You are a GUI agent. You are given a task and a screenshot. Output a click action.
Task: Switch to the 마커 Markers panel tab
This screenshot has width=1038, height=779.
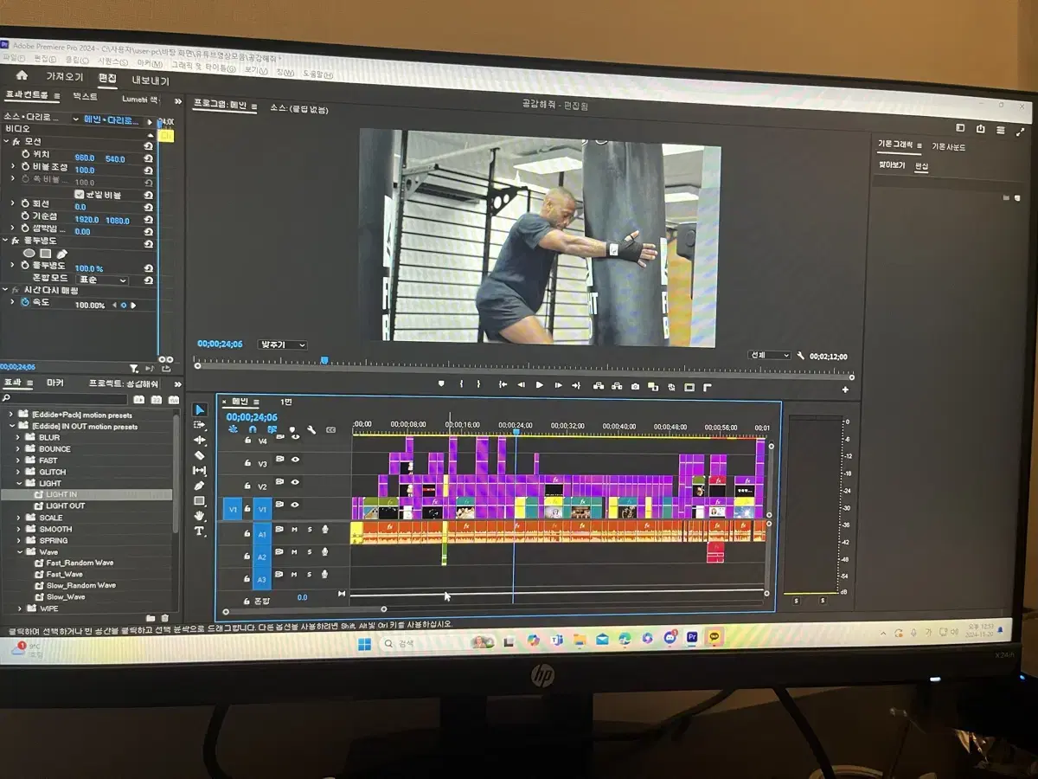coord(54,383)
